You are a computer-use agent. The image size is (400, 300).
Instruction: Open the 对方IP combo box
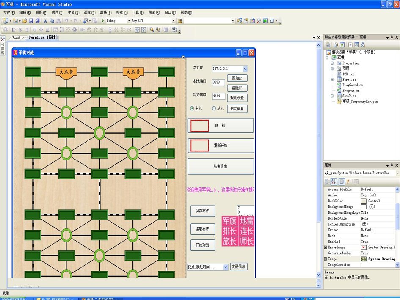pyautogui.click(x=245, y=69)
